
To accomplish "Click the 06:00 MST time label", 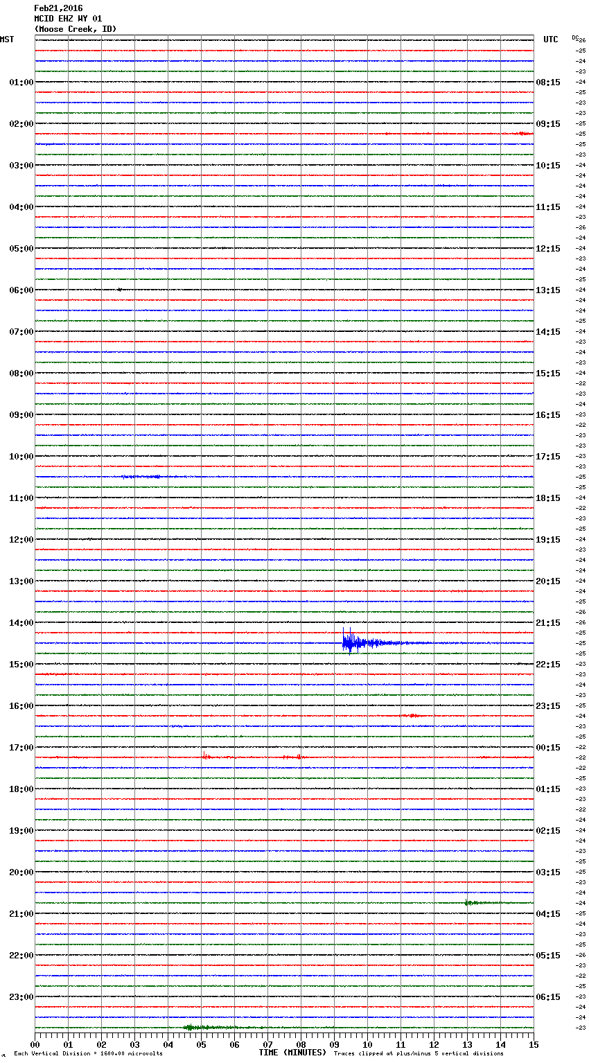I will tap(21, 290).
